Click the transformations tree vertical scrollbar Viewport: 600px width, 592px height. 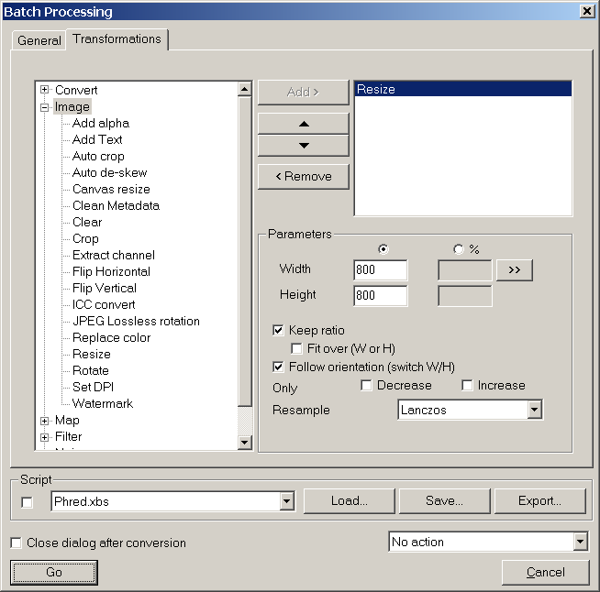(x=244, y=275)
